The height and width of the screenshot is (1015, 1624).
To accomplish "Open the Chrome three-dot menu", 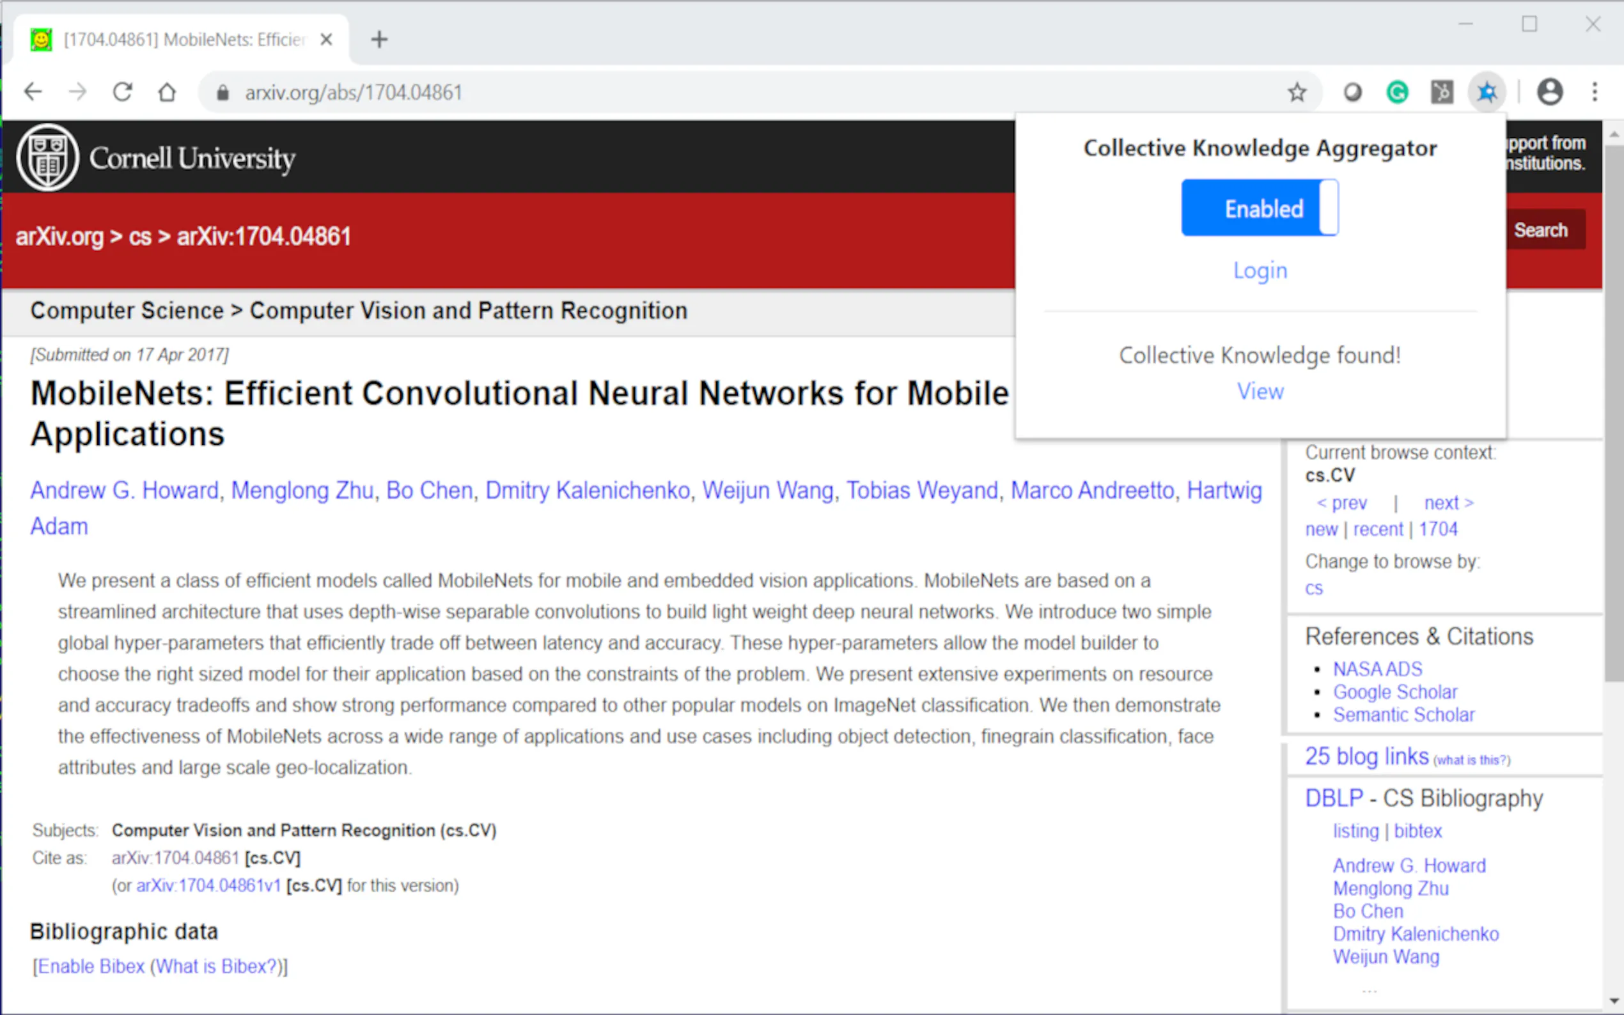I will (x=1595, y=92).
